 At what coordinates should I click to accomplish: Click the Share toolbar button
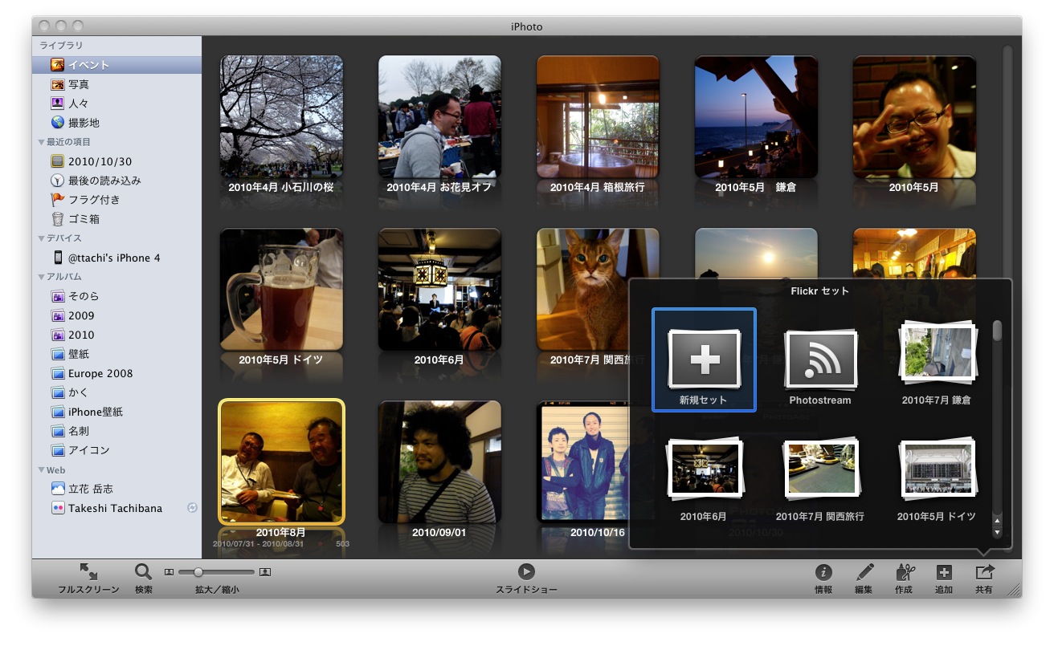(984, 573)
